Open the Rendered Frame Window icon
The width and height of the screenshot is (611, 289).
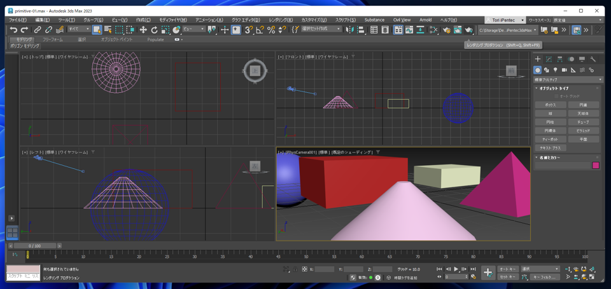coord(458,30)
